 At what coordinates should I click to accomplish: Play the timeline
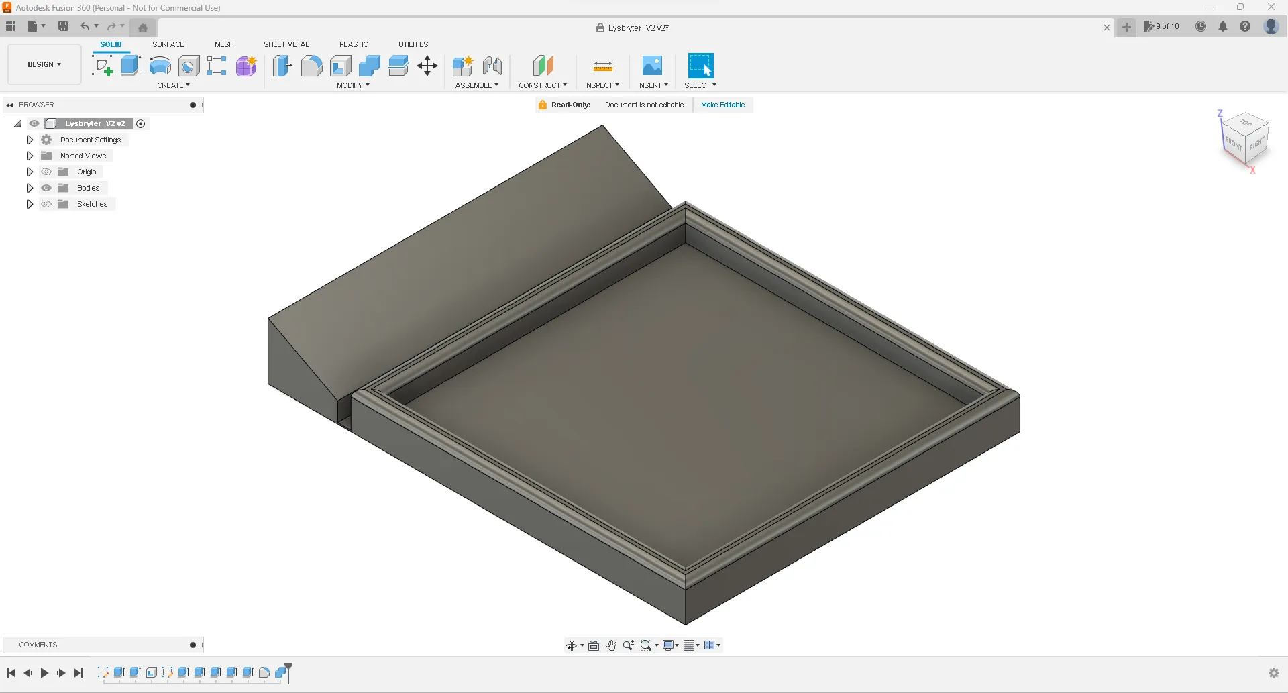(x=44, y=673)
